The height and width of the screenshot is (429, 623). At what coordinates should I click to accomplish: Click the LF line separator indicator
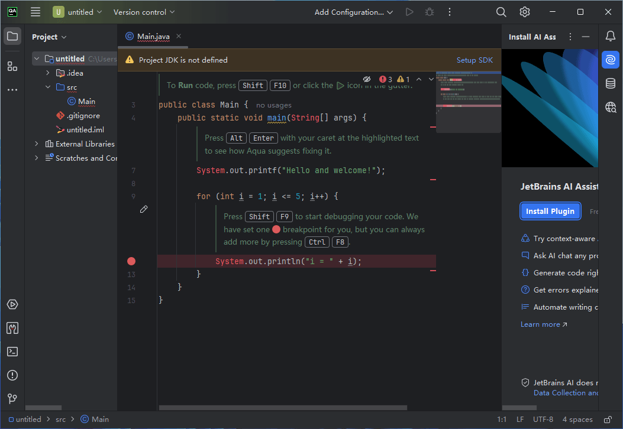(x=519, y=420)
